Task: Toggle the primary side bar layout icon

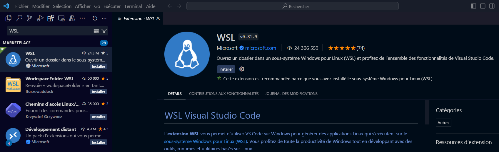Action: (x=473, y=6)
